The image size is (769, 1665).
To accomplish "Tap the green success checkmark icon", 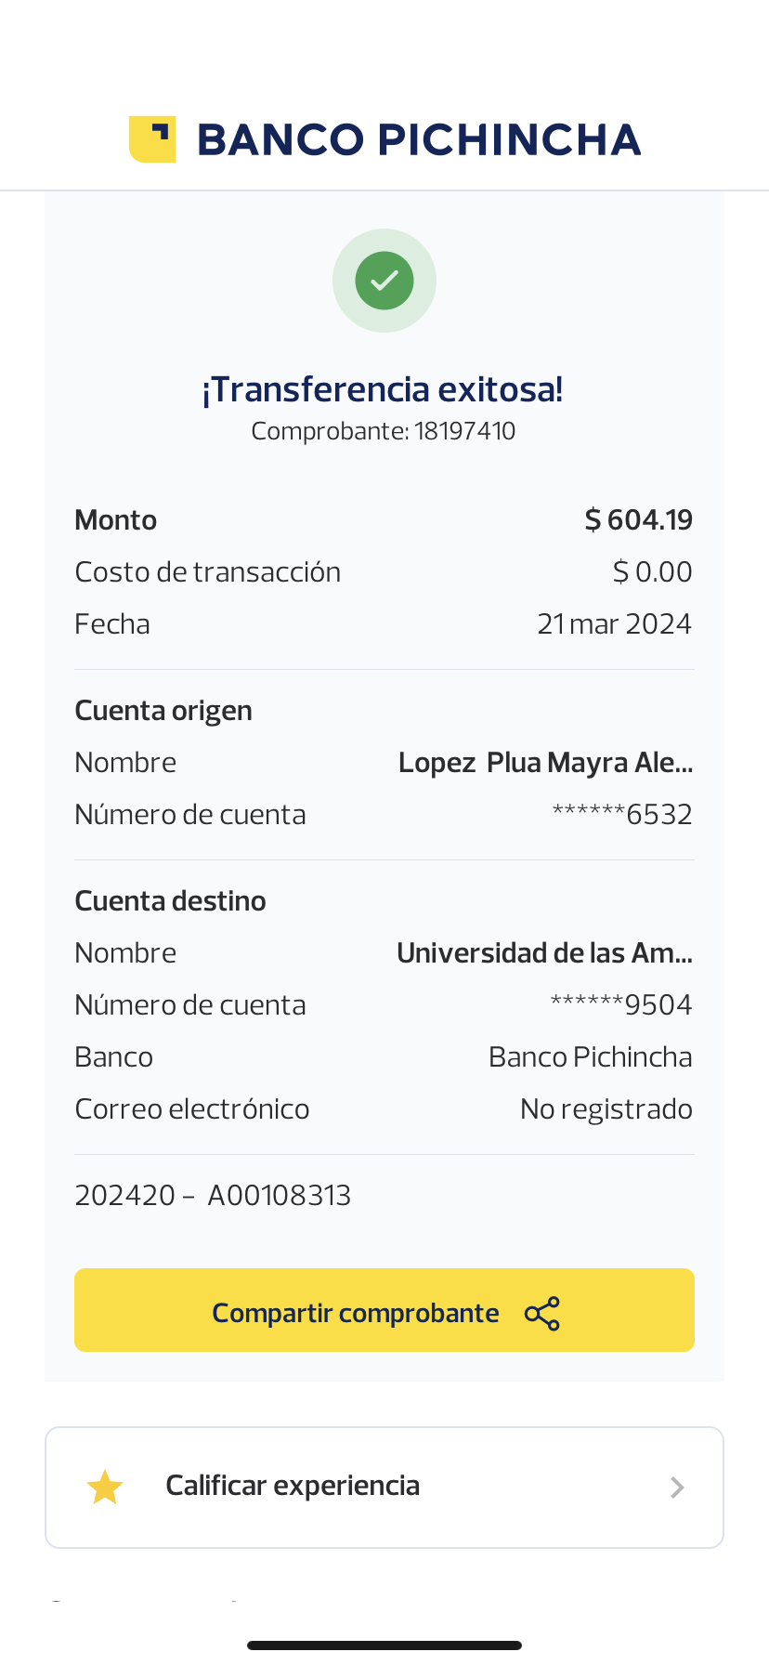I will [384, 281].
